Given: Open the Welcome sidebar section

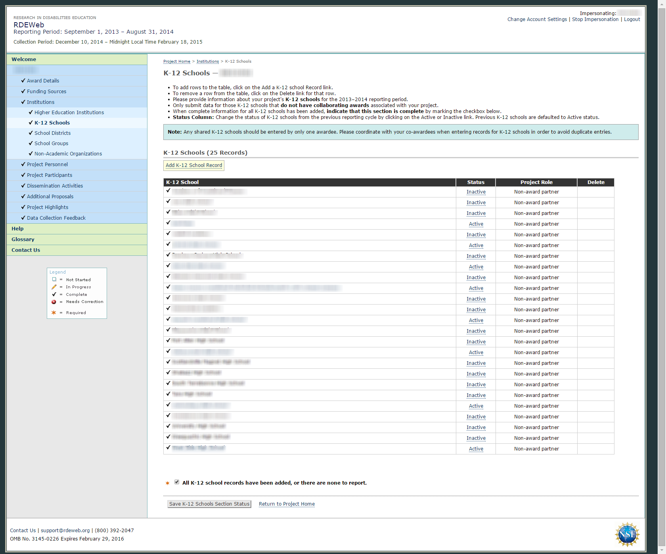Looking at the screenshot, I should click(x=24, y=59).
